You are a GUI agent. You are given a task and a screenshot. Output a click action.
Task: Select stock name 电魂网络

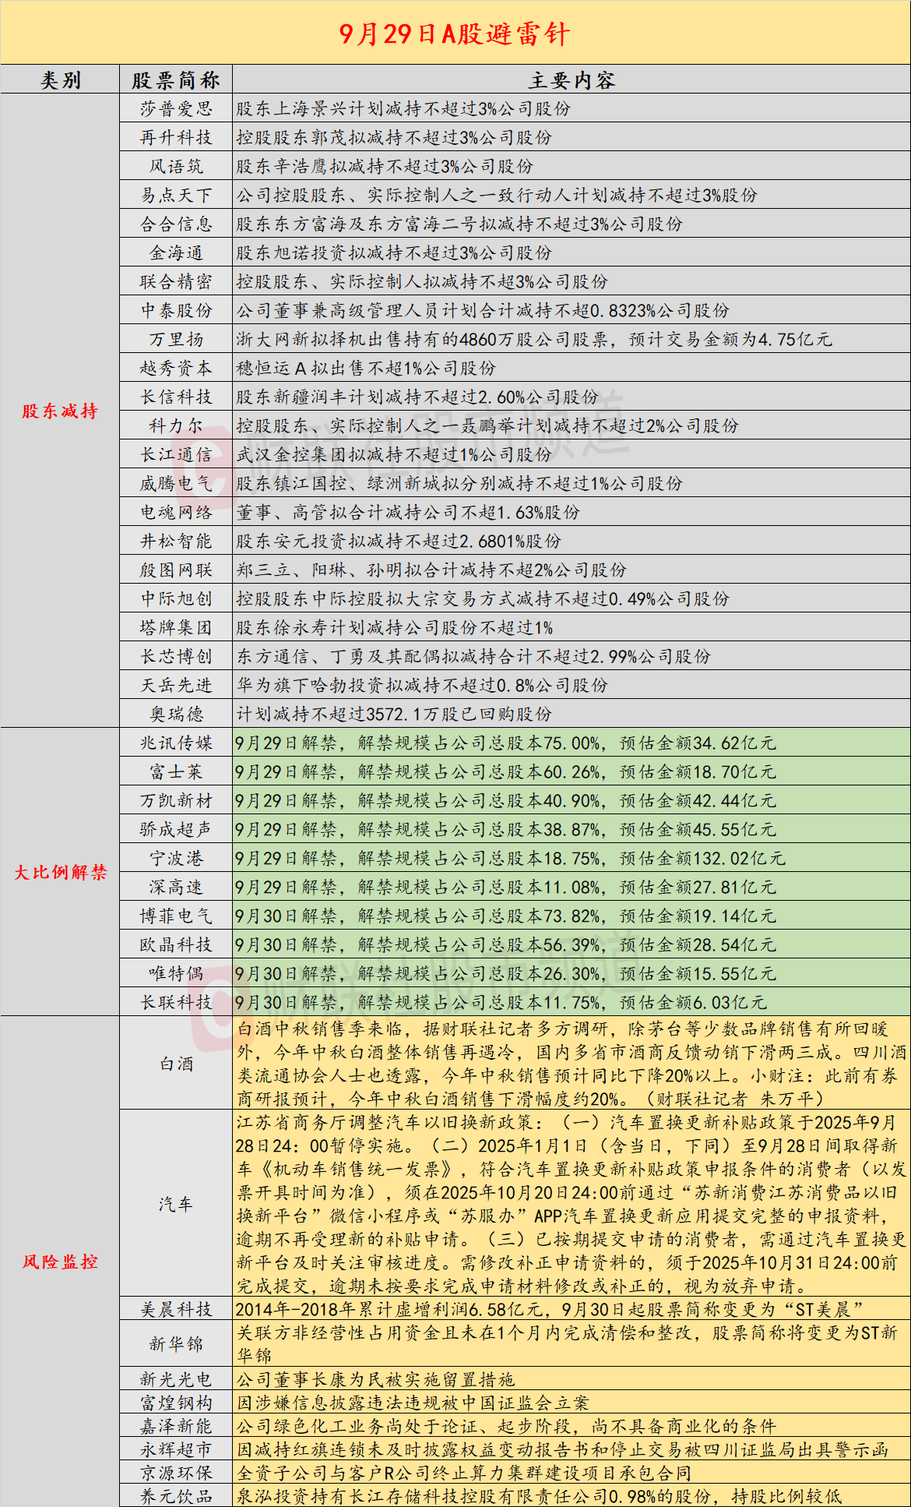point(176,512)
